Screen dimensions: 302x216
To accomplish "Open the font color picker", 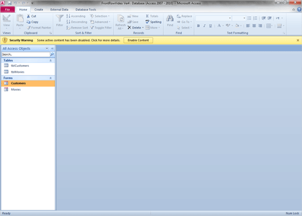I will [x=220, y=26].
